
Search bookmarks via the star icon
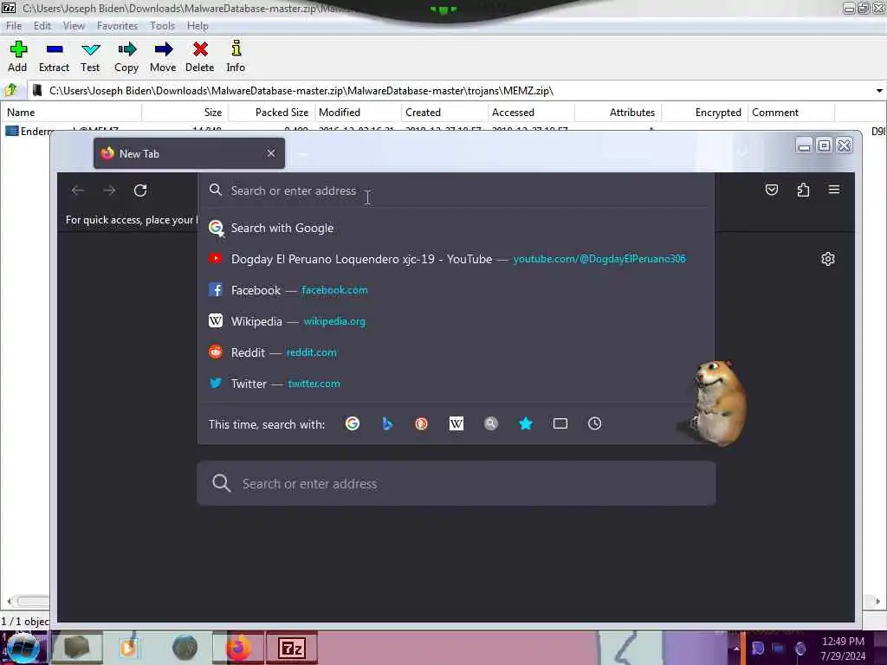(526, 423)
